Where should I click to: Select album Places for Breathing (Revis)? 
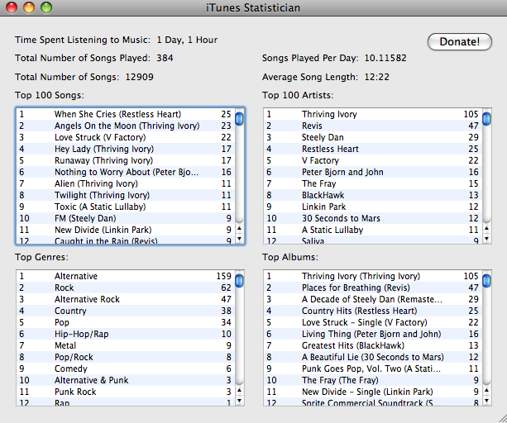(x=373, y=288)
